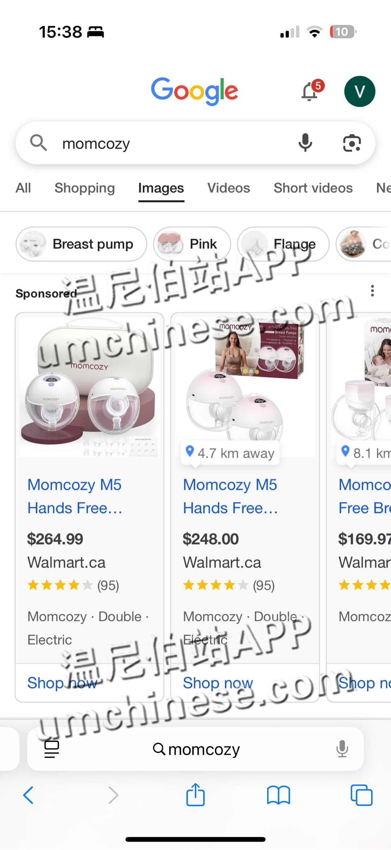This screenshot has width=391, height=850.
Task: Select the Pink filter chip
Action: pos(192,244)
